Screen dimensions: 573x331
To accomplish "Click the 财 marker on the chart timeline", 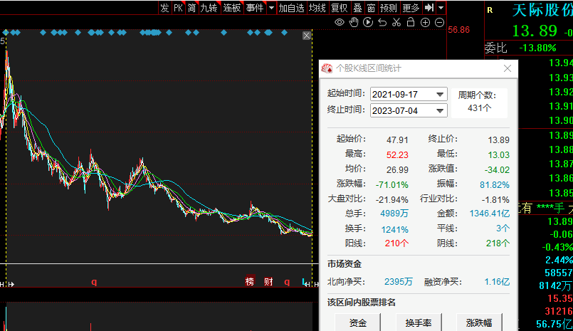I will tap(268, 281).
